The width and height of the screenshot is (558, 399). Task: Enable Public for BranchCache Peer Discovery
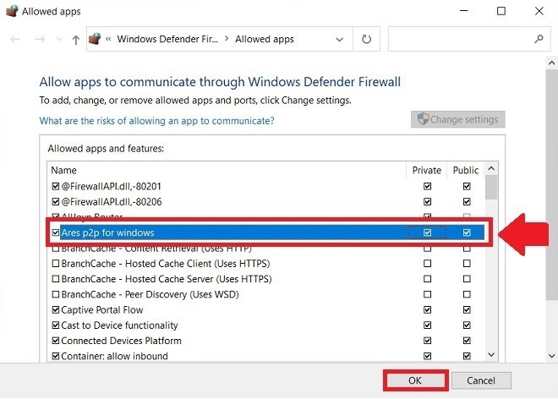[467, 294]
